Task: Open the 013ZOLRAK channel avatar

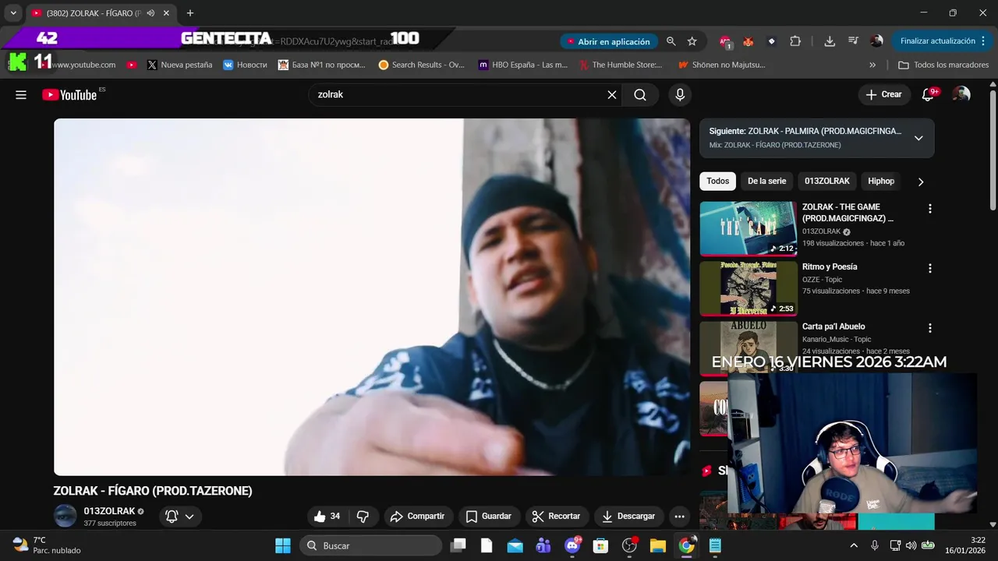Action: (65, 516)
